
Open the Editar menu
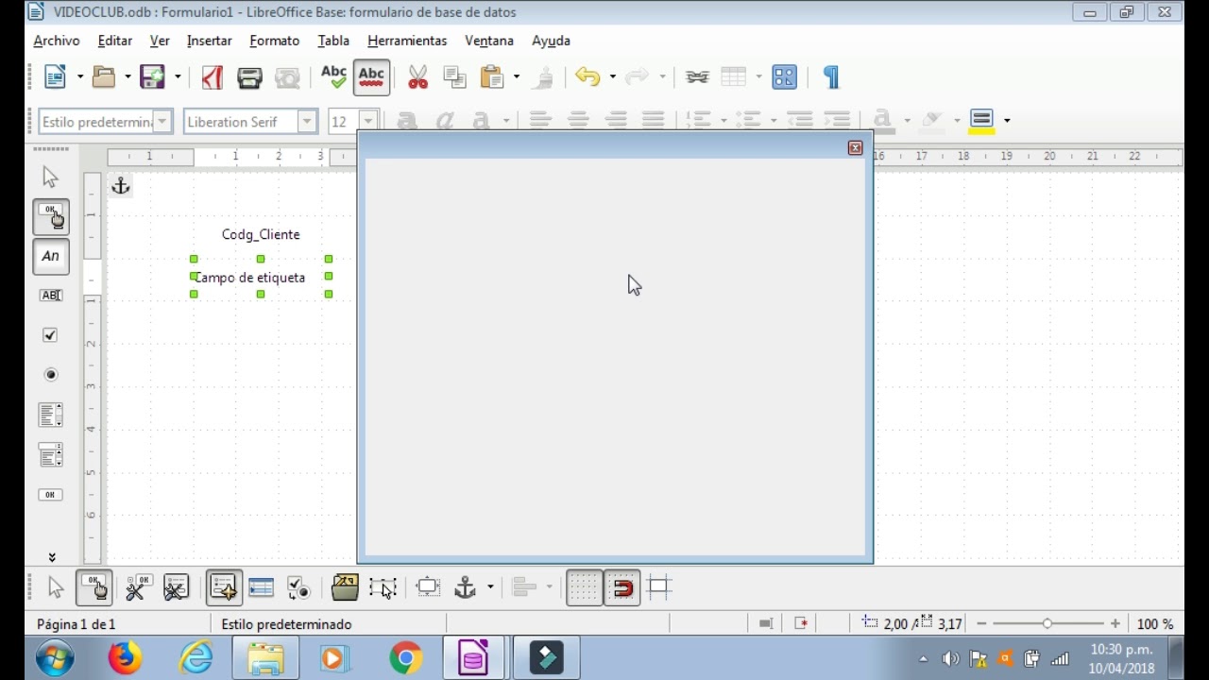(x=115, y=41)
